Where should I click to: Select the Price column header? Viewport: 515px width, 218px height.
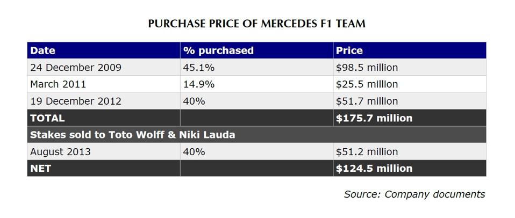tap(349, 50)
